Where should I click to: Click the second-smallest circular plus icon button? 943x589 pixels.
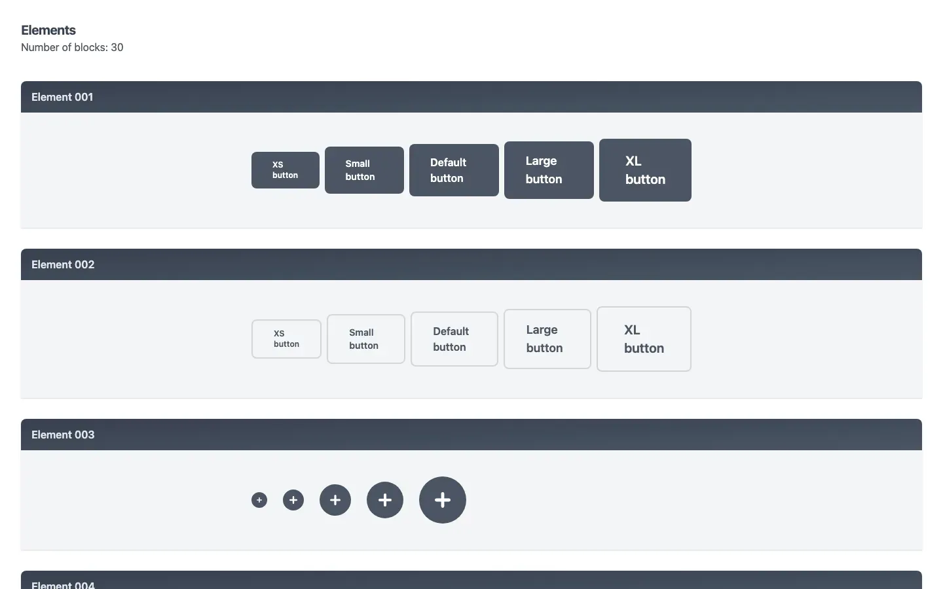pos(293,500)
